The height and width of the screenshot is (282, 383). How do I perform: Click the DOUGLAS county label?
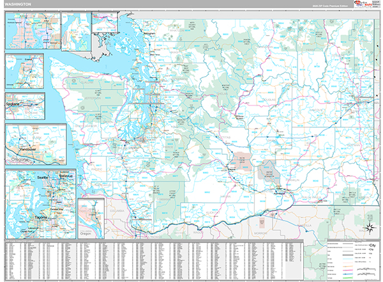pos(269,100)
